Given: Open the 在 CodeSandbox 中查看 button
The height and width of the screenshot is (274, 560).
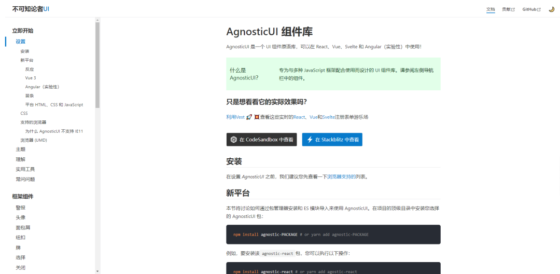Looking at the screenshot, I should (x=261, y=140).
